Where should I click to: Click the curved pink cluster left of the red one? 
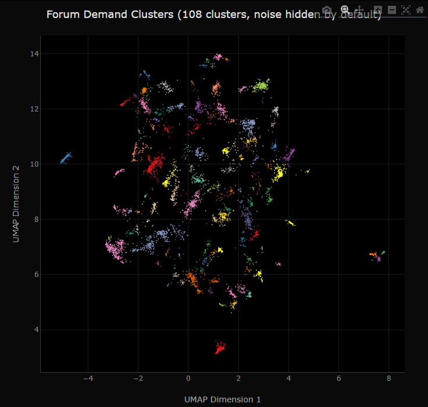coord(119,172)
